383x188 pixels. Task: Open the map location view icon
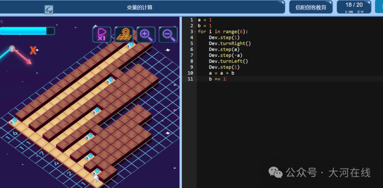pos(124,34)
